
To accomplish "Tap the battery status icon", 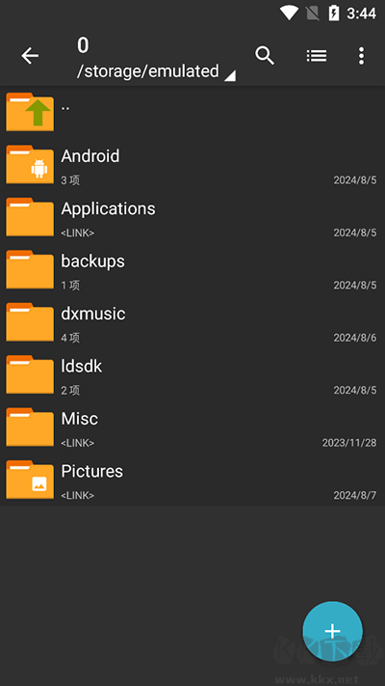I will pyautogui.click(x=333, y=14).
